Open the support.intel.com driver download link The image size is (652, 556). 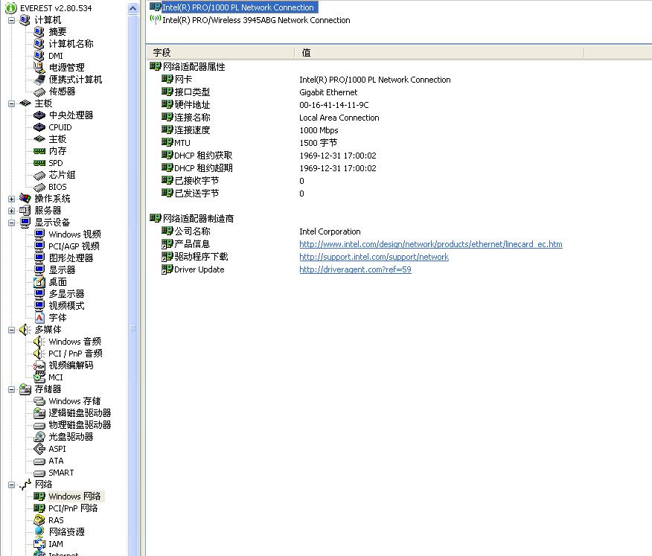[x=374, y=257]
